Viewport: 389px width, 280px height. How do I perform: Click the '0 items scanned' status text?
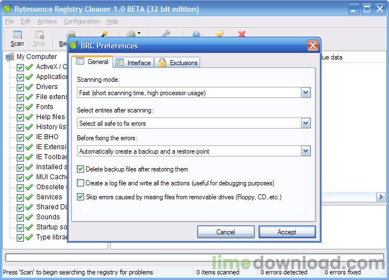click(217, 272)
